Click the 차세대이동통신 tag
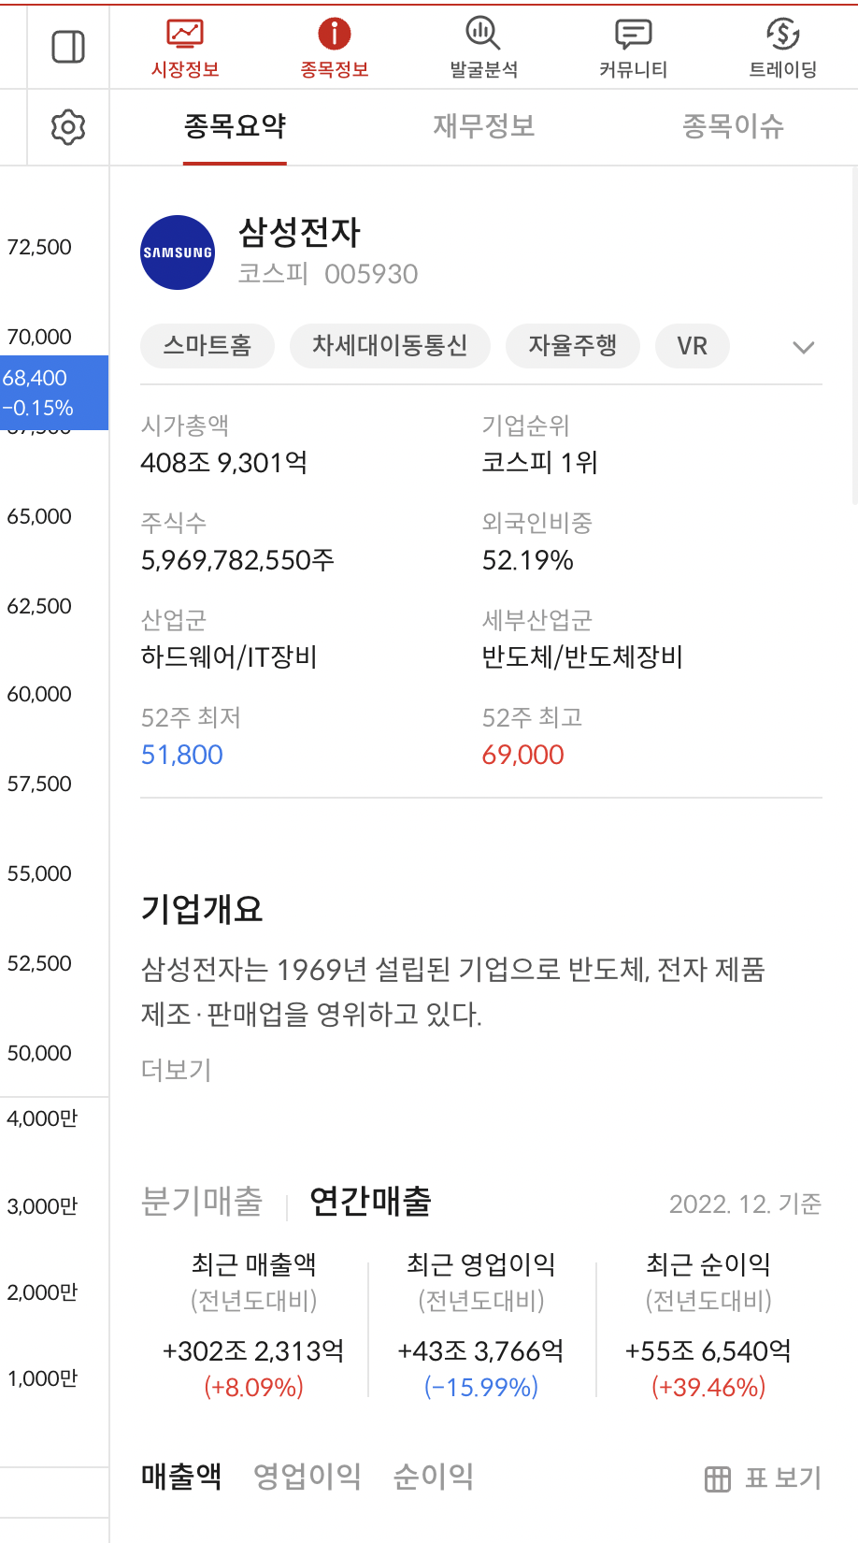 tap(390, 346)
